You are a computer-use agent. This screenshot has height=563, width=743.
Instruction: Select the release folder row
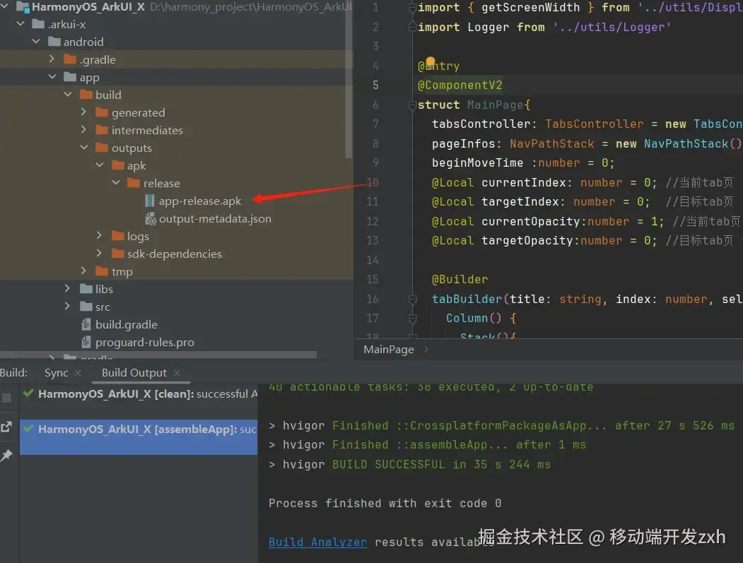pos(176,183)
